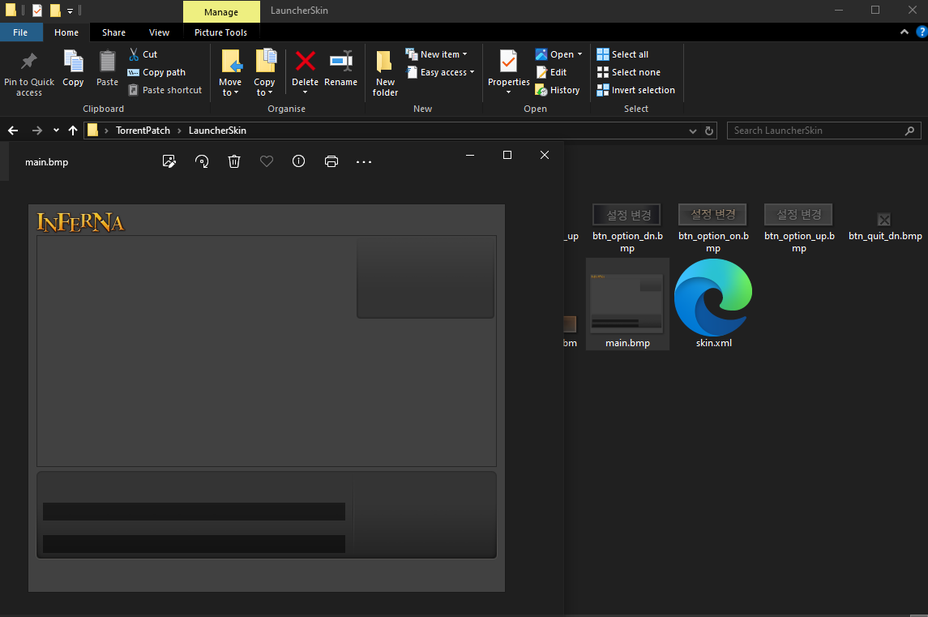
Task: Click Select all in the ribbon
Action: [622, 54]
